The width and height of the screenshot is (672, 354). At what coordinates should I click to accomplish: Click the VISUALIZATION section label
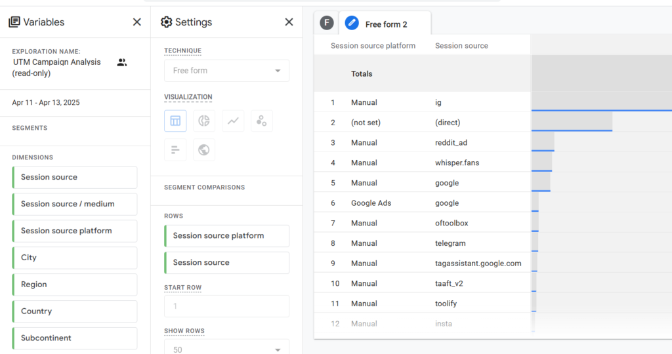point(188,97)
